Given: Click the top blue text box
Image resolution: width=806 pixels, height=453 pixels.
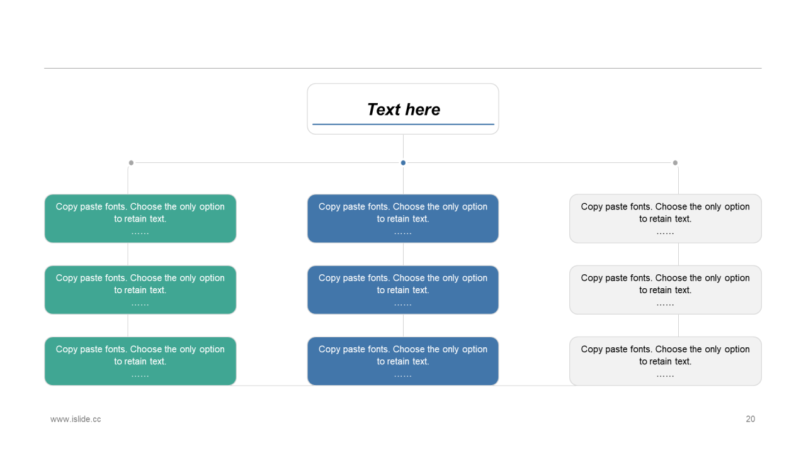Looking at the screenshot, I should (x=403, y=218).
